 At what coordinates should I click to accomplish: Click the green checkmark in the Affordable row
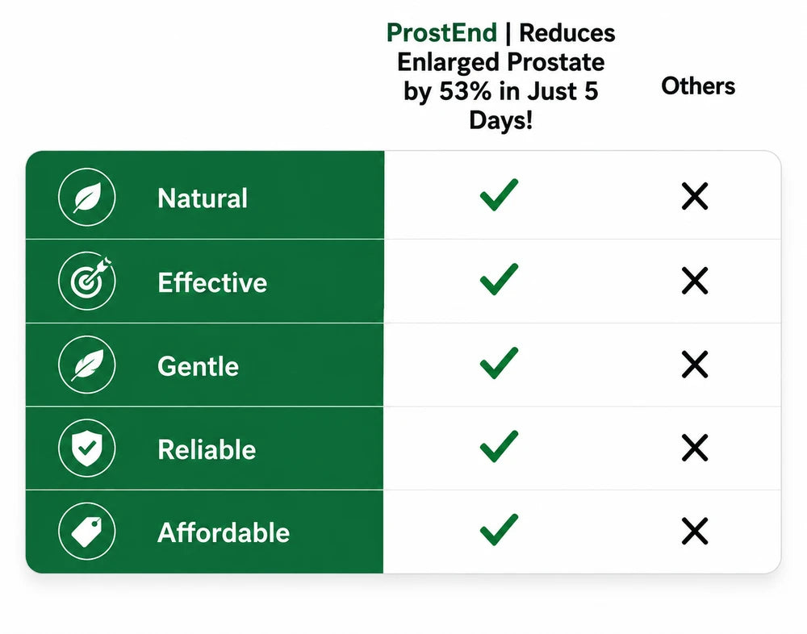click(x=499, y=529)
